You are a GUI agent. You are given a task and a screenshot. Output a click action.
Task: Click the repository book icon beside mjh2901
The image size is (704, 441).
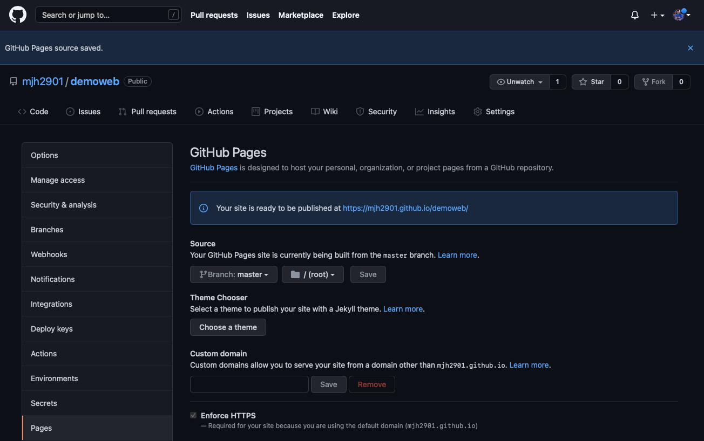coord(13,81)
